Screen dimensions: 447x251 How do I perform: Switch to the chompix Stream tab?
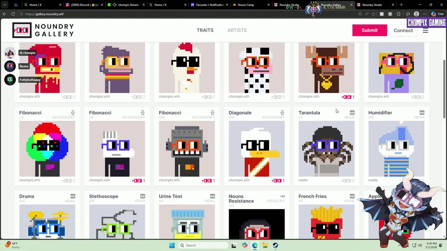(125, 5)
